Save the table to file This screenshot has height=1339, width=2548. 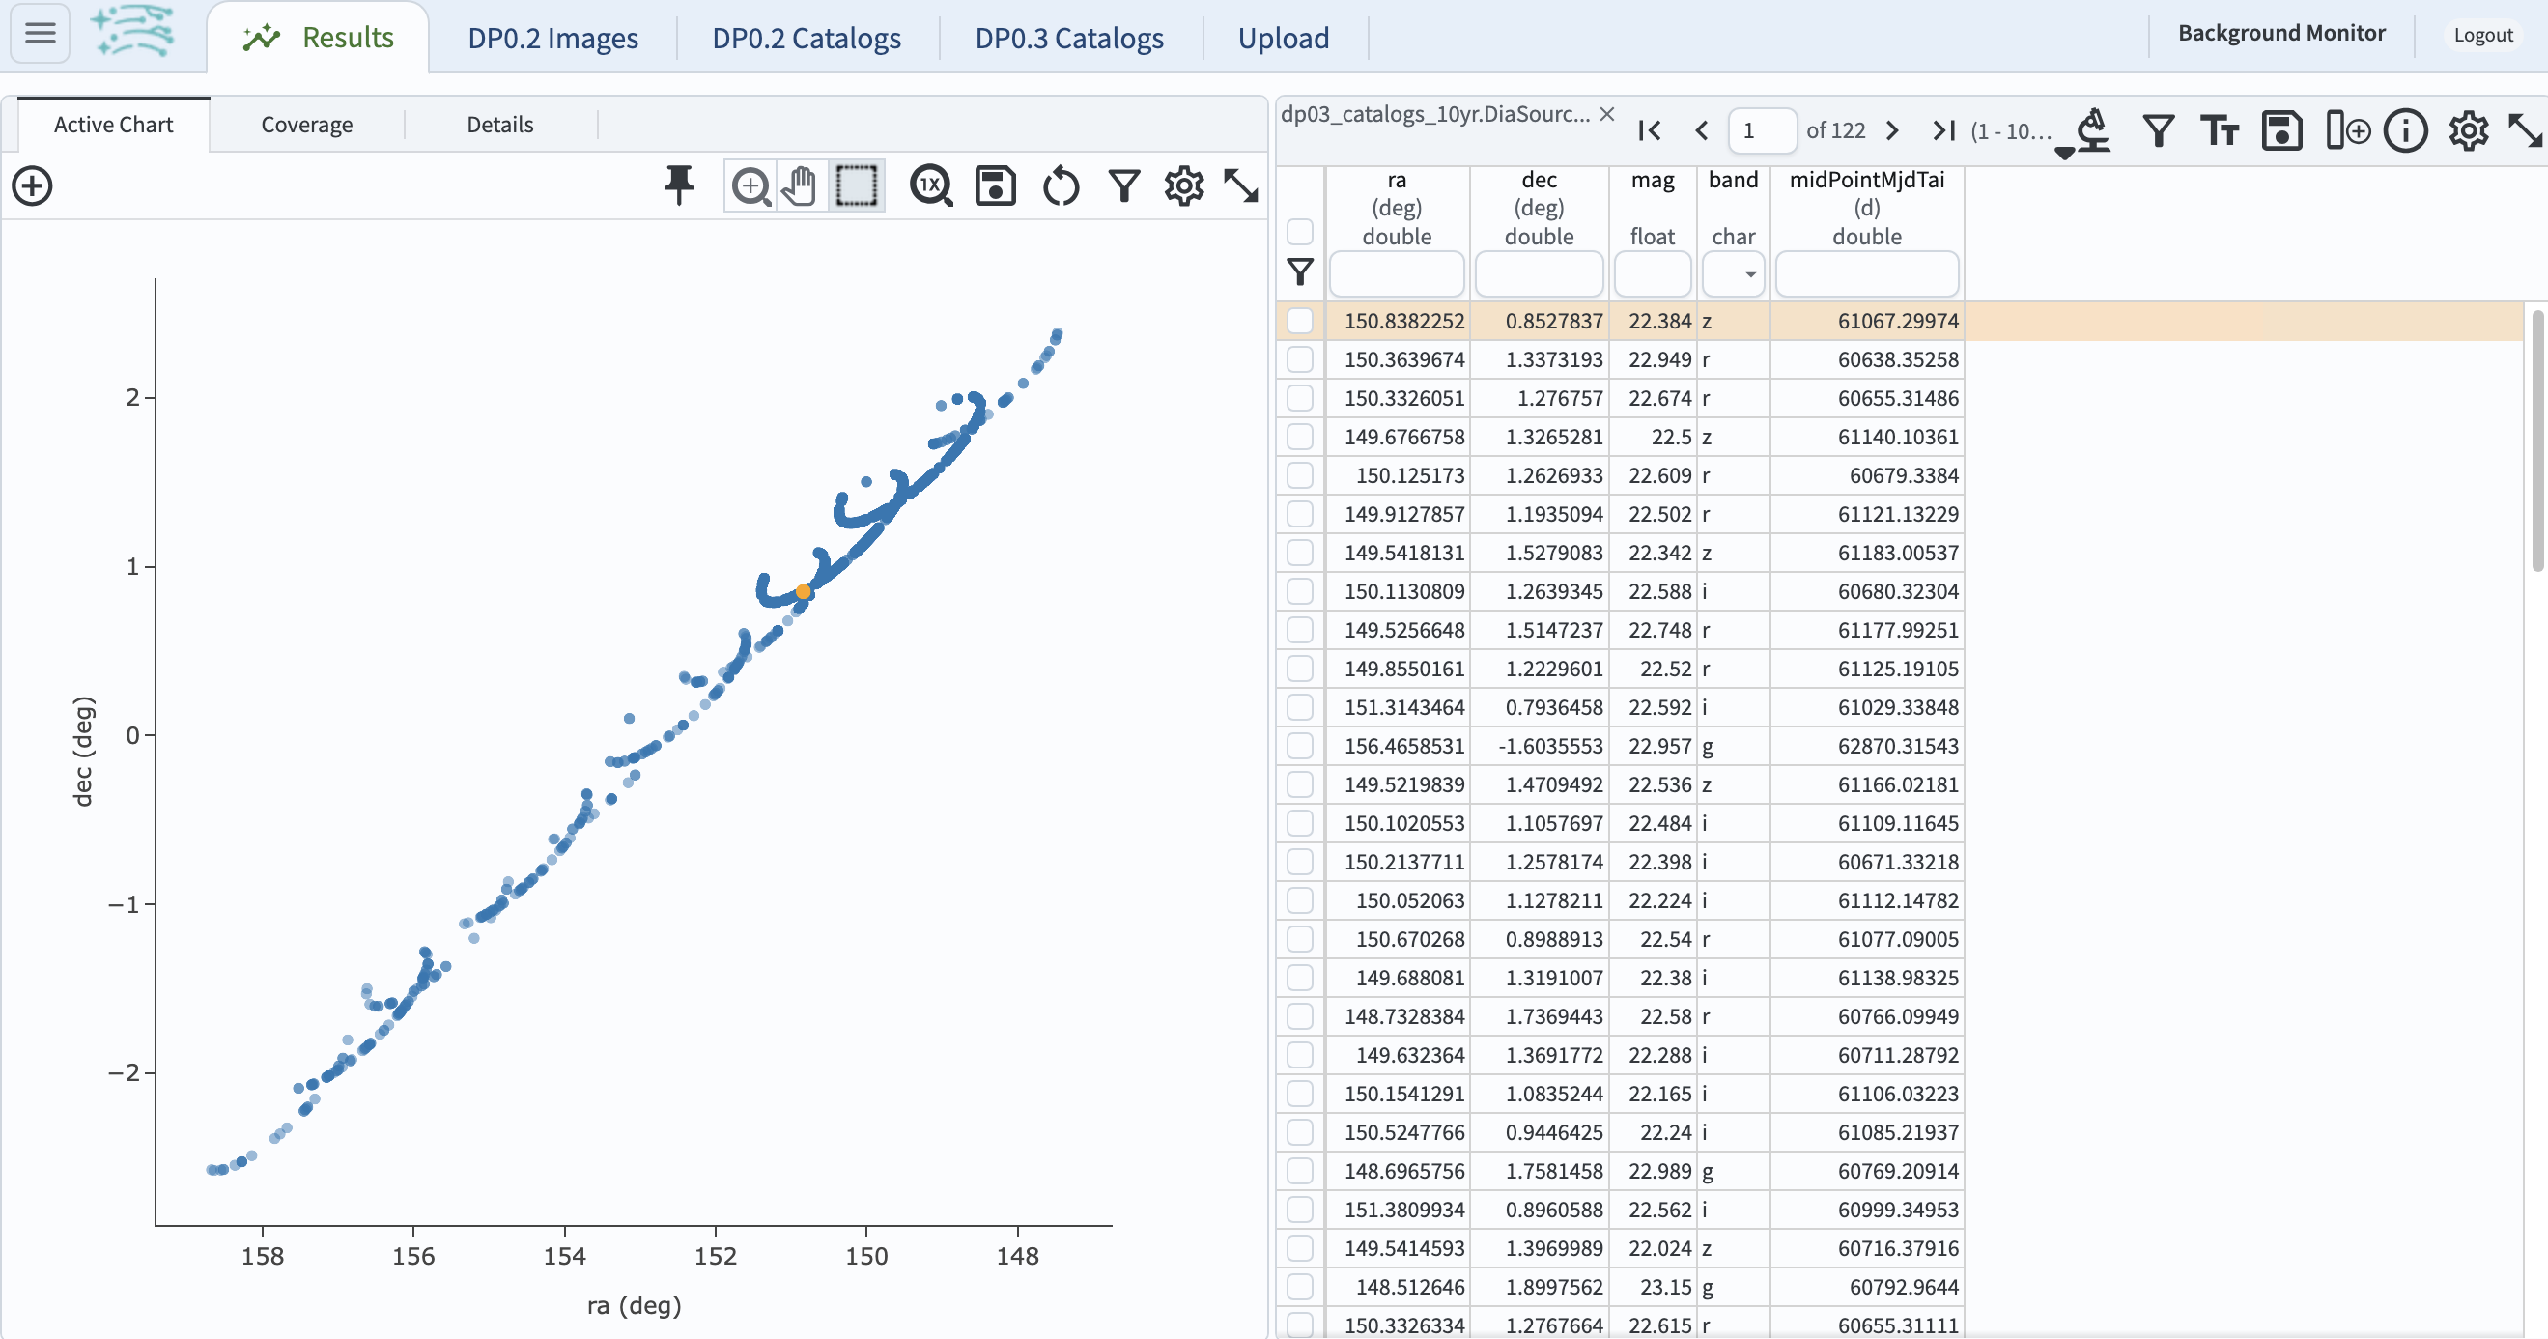2282,130
